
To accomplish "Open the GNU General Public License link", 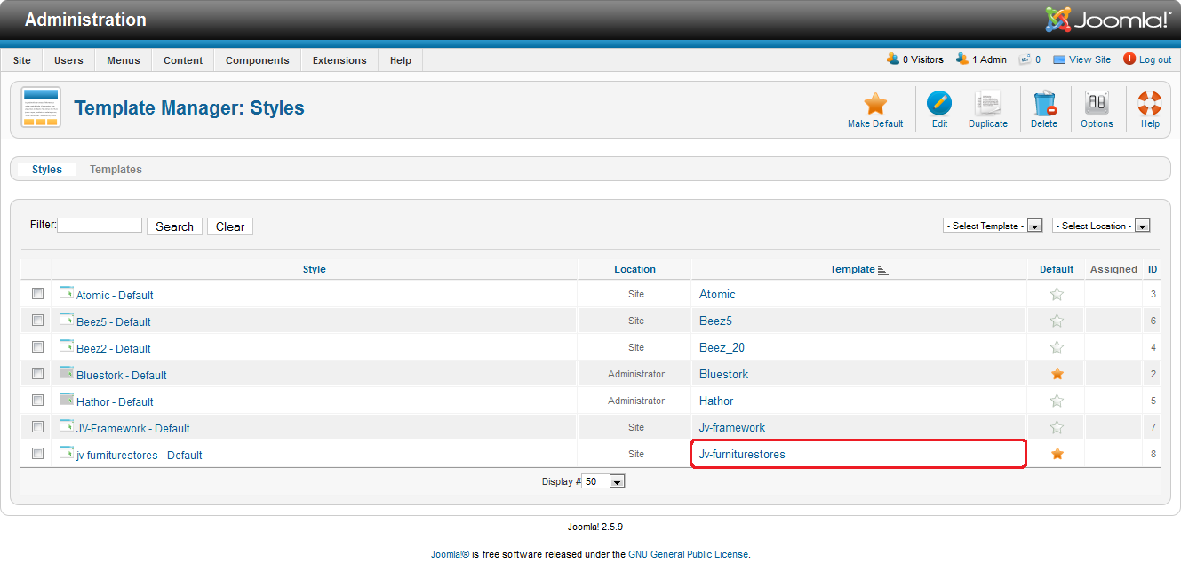I will tap(689, 554).
